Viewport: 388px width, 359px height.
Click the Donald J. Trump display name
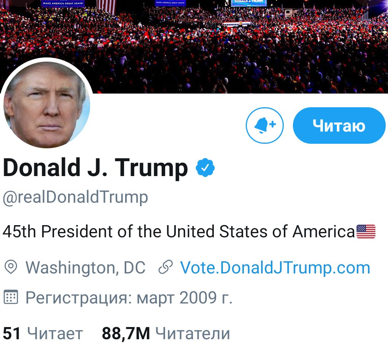coord(95,168)
